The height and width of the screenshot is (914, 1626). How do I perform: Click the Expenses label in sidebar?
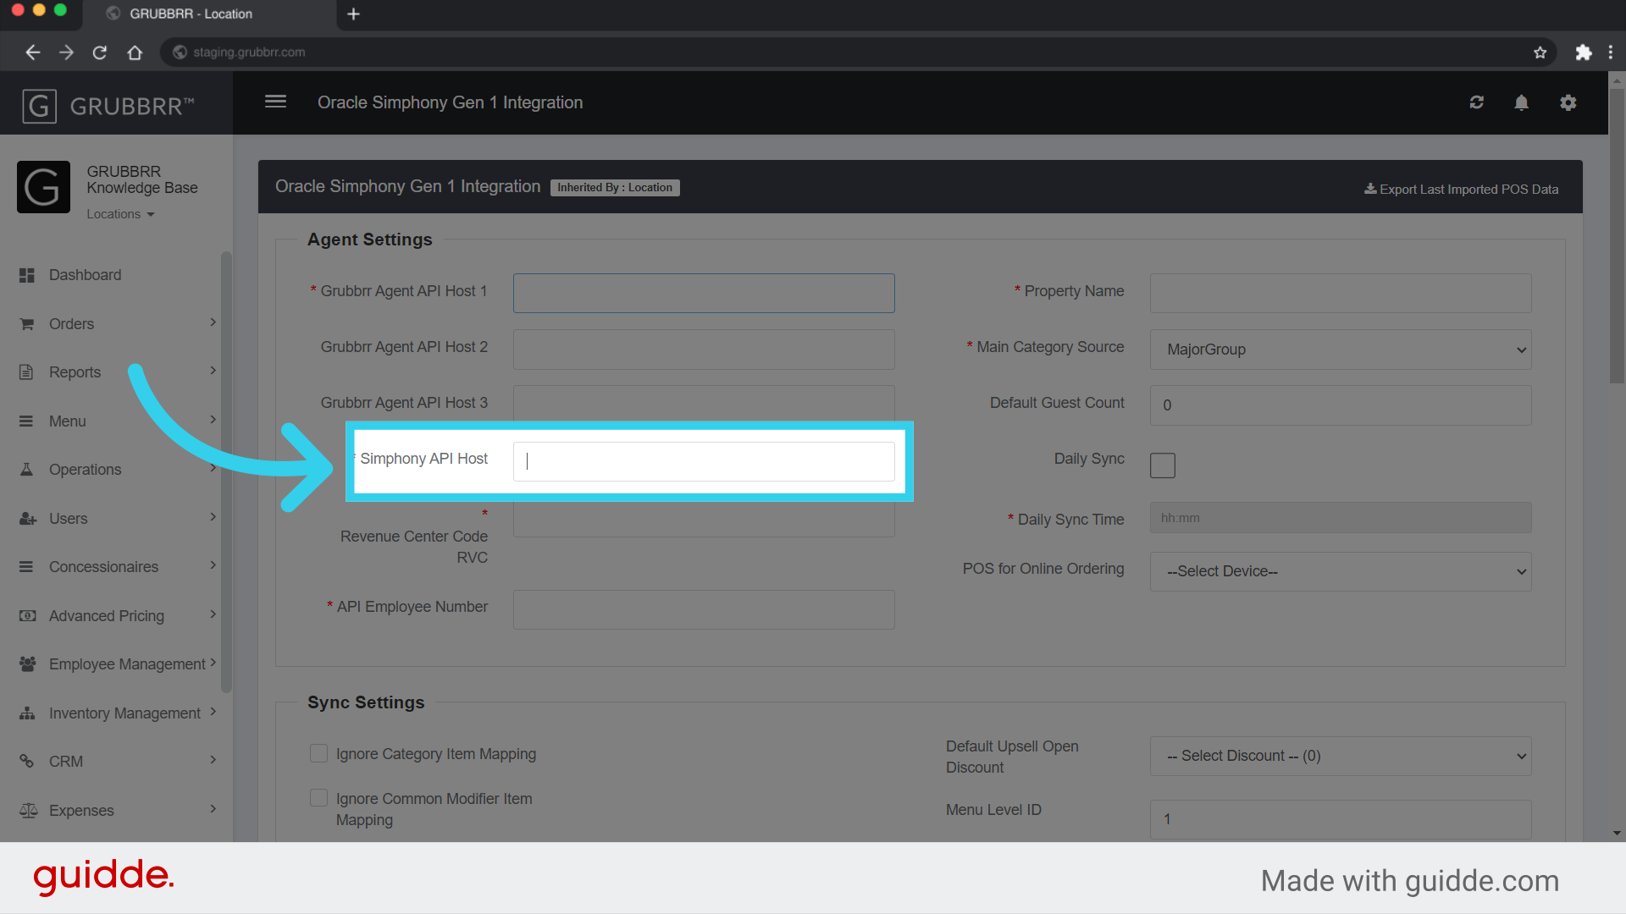(81, 811)
